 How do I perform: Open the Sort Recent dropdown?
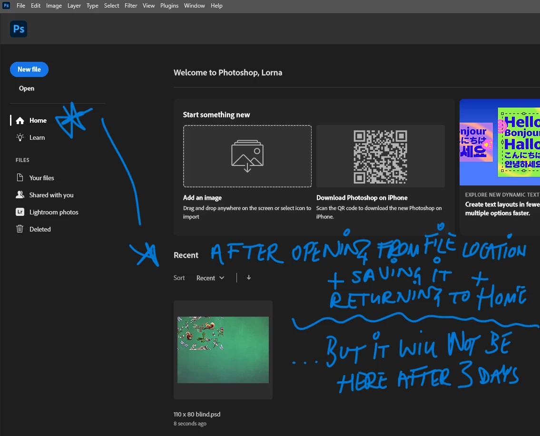pyautogui.click(x=210, y=278)
